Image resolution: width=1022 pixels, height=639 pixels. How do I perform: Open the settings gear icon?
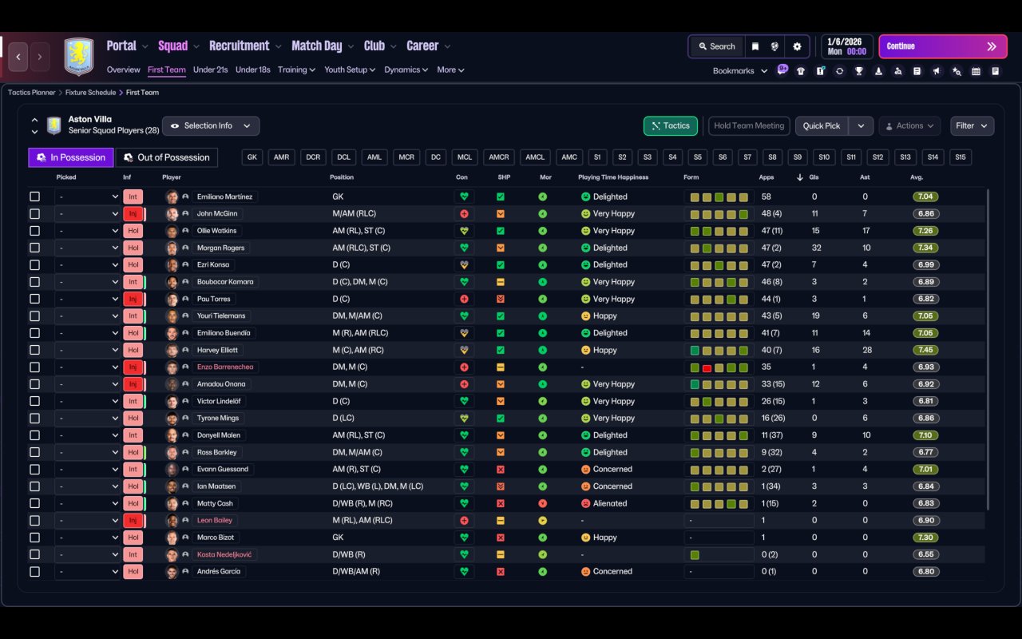coord(797,46)
